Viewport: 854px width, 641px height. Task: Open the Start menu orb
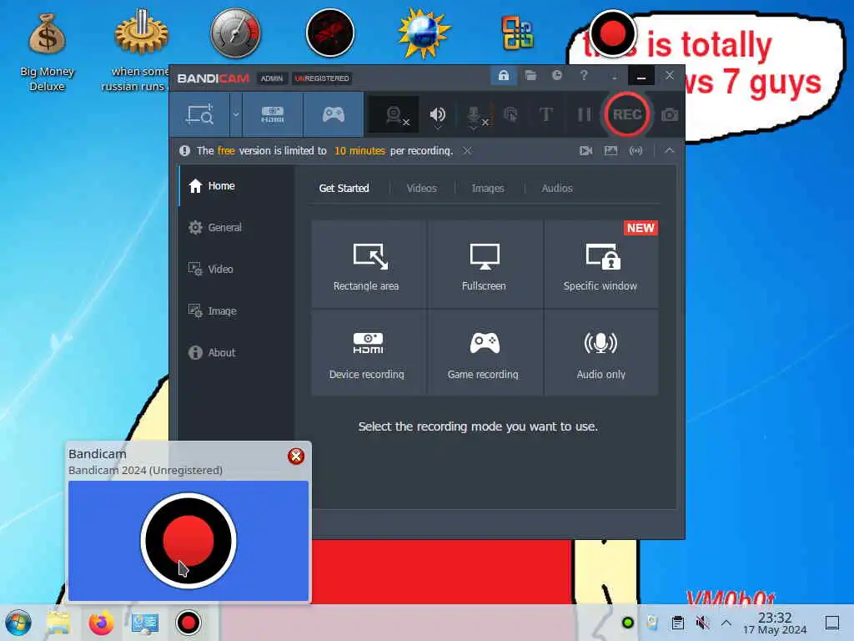tap(18, 623)
